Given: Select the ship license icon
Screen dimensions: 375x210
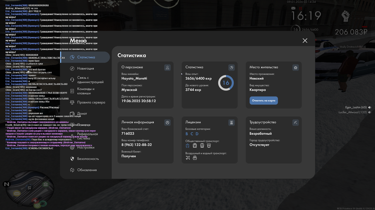Looking at the screenshot, I should 195,158.
